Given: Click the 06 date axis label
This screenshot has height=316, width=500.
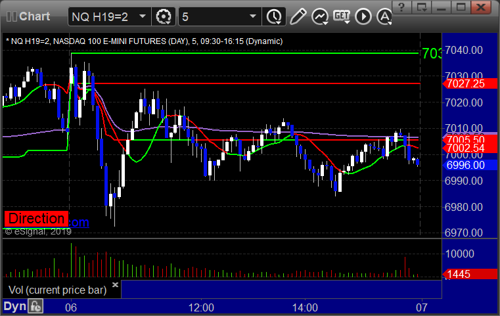Looking at the screenshot, I should click(71, 307).
